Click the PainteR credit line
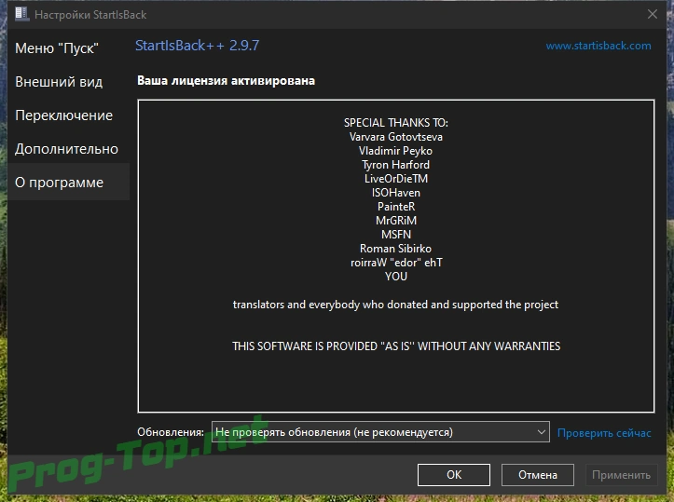The width and height of the screenshot is (674, 502). coord(396,207)
